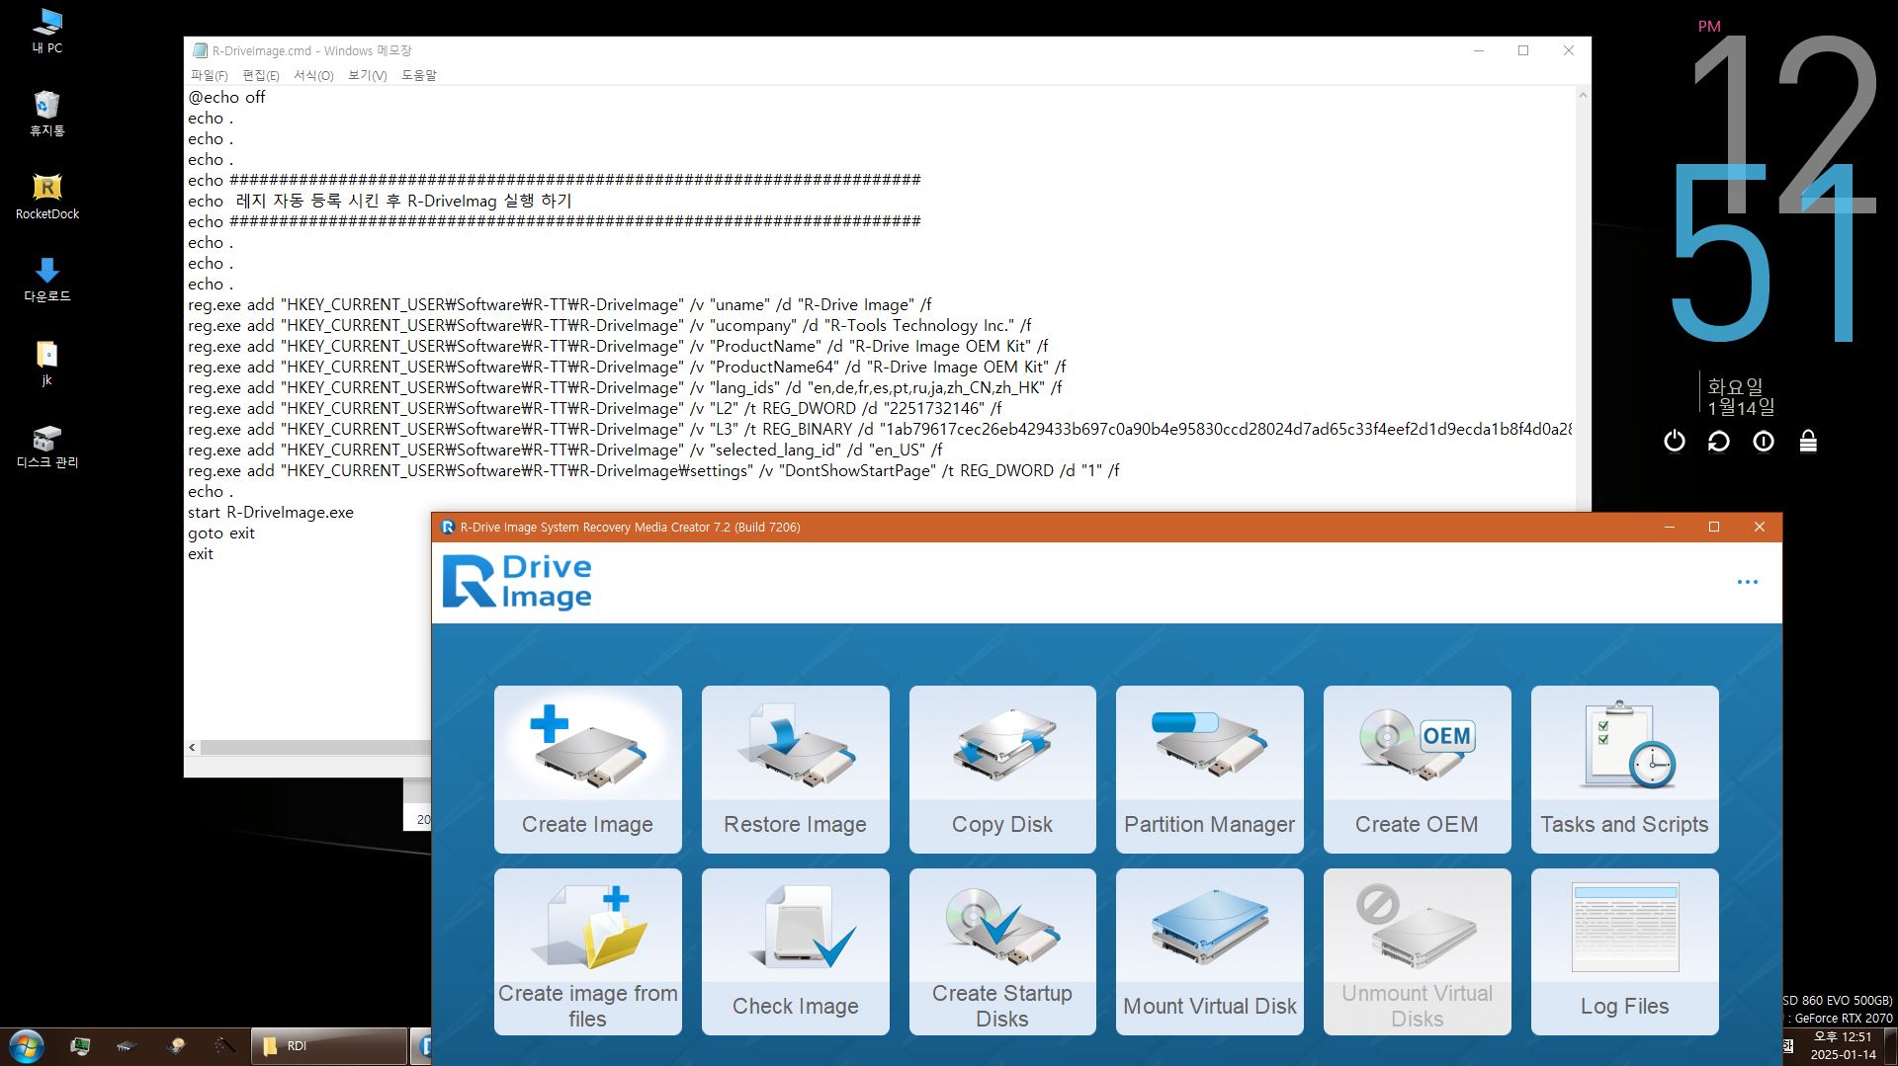Click the 'start R-DriveImage.exe' line in Notepad

271,512
